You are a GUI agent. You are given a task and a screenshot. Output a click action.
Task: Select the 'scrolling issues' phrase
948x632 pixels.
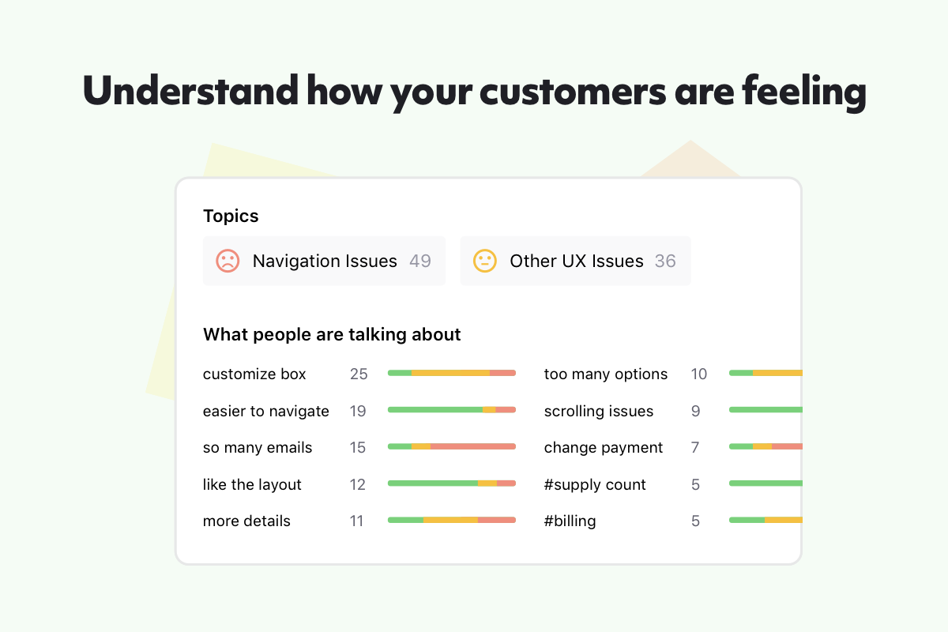pyautogui.click(x=599, y=411)
